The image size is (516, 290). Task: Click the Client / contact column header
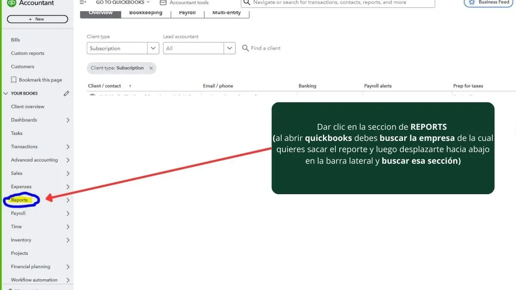pos(104,86)
